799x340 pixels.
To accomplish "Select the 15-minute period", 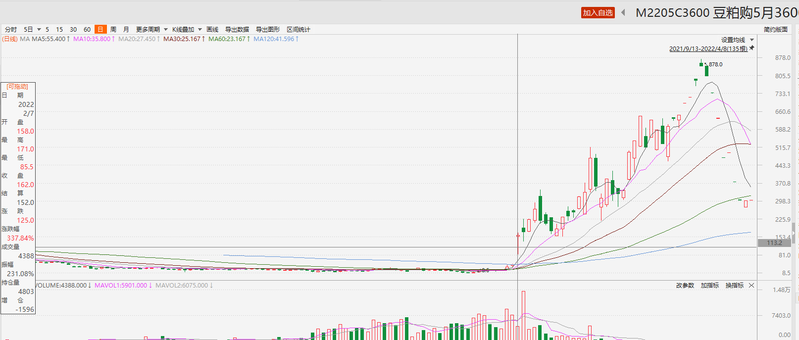I will (59, 30).
